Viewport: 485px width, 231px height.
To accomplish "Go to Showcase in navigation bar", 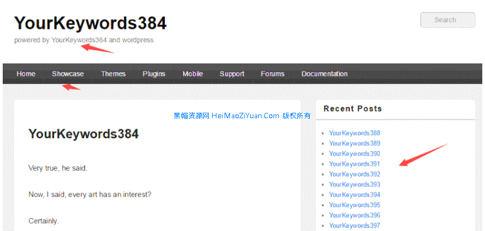I will click(x=68, y=74).
